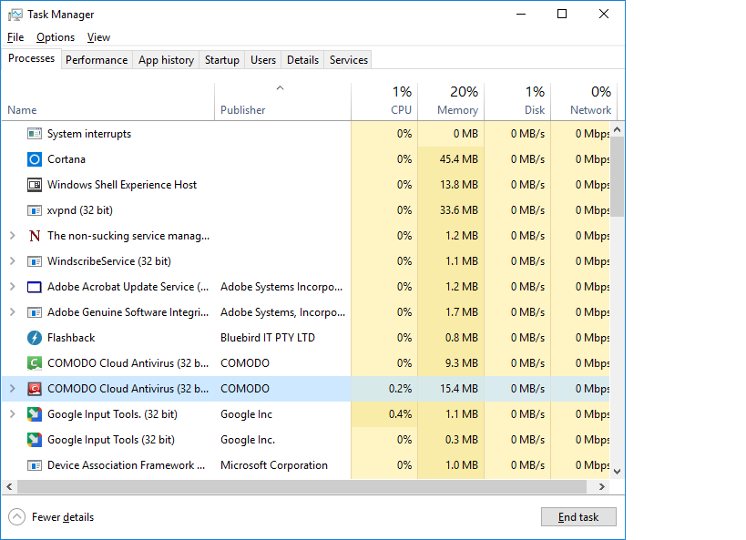
Task: Click the System interrupts process icon
Action: tap(35, 134)
